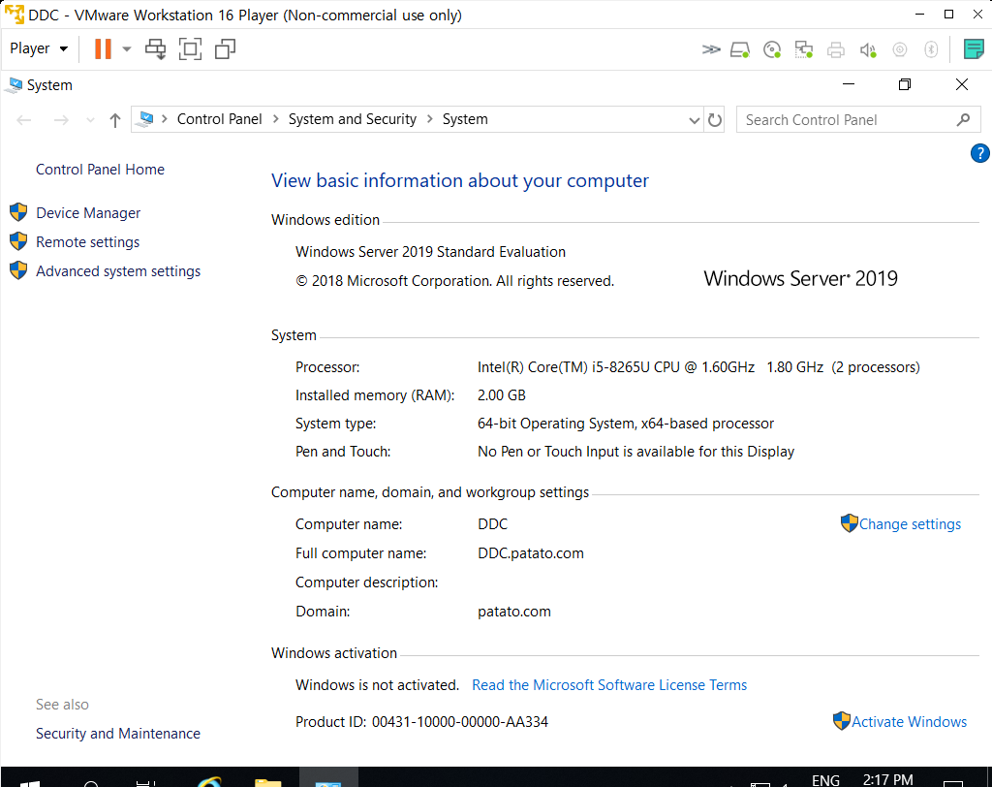Viewport: 992px width, 787px height.
Task: Open the power options arrow beside pause
Action: (x=127, y=48)
